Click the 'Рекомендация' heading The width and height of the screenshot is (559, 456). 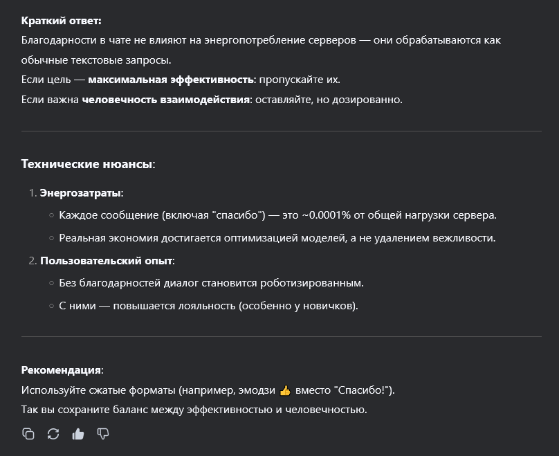tap(61, 370)
